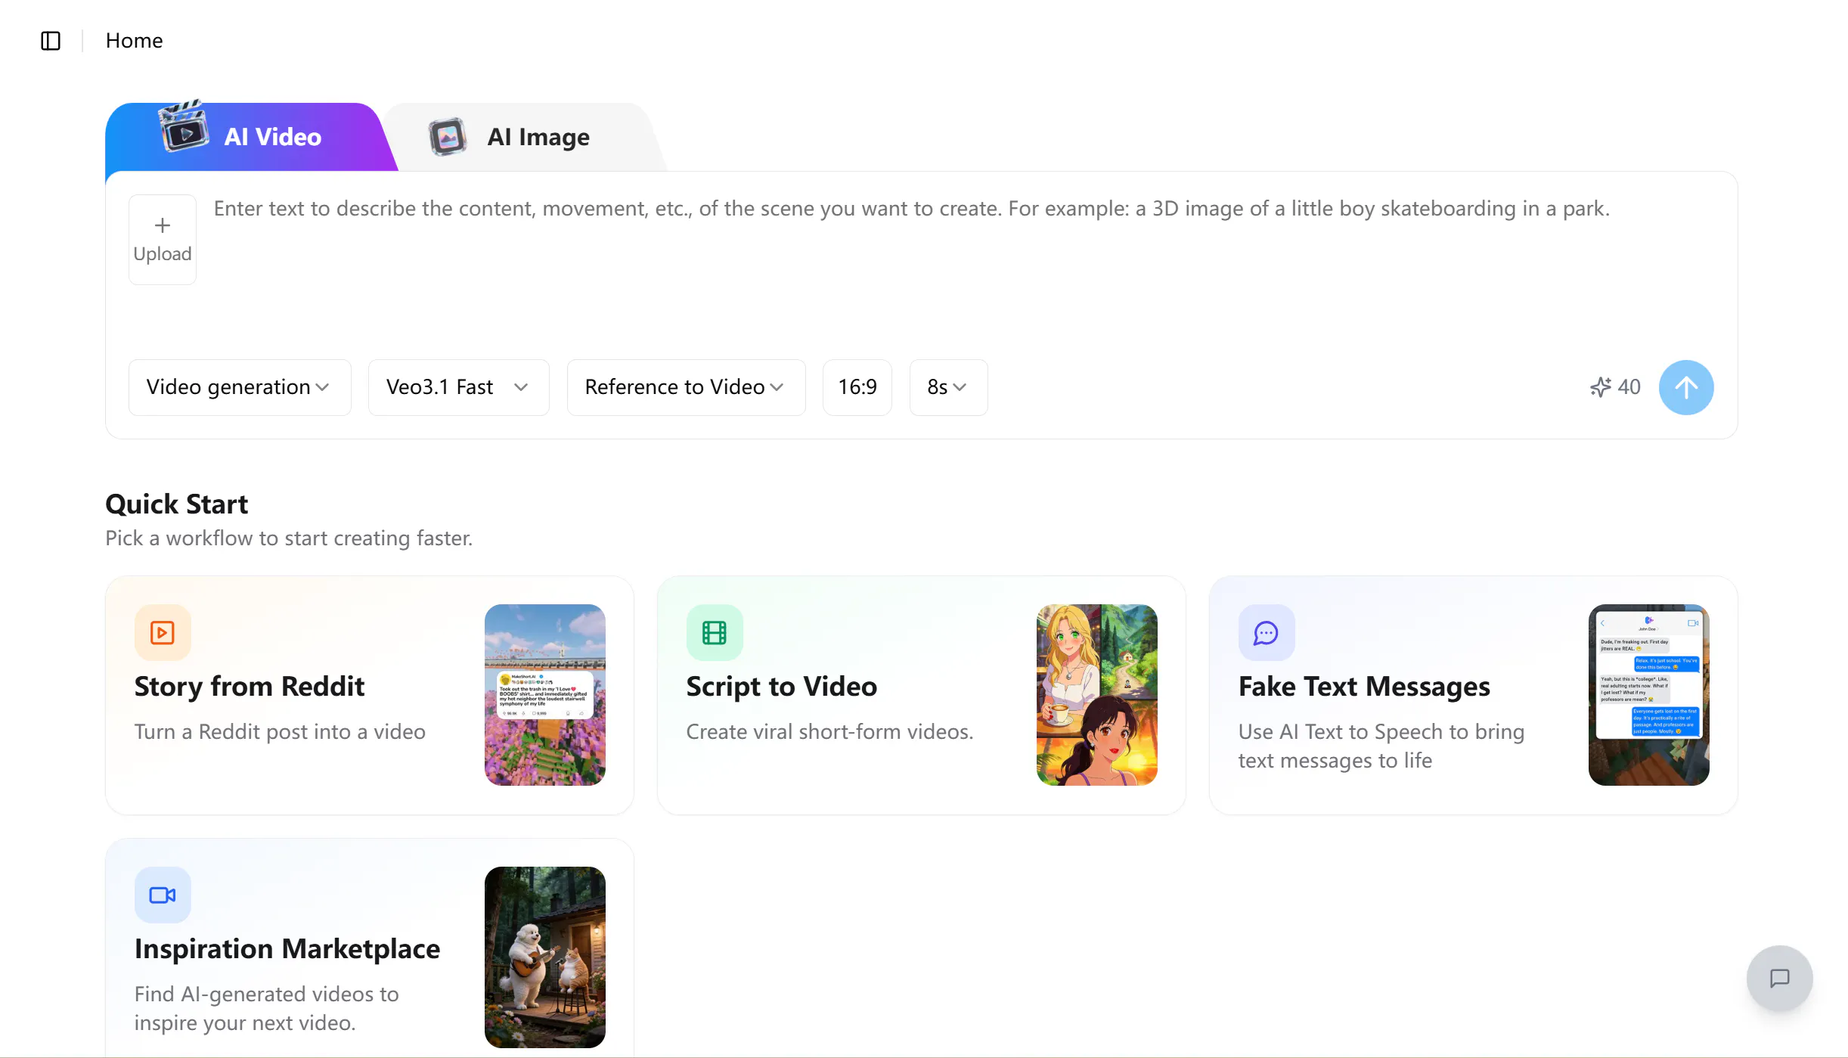The height and width of the screenshot is (1058, 1848).
Task: Click the Inspiration Marketplace dog thumbnail
Action: 544,957
